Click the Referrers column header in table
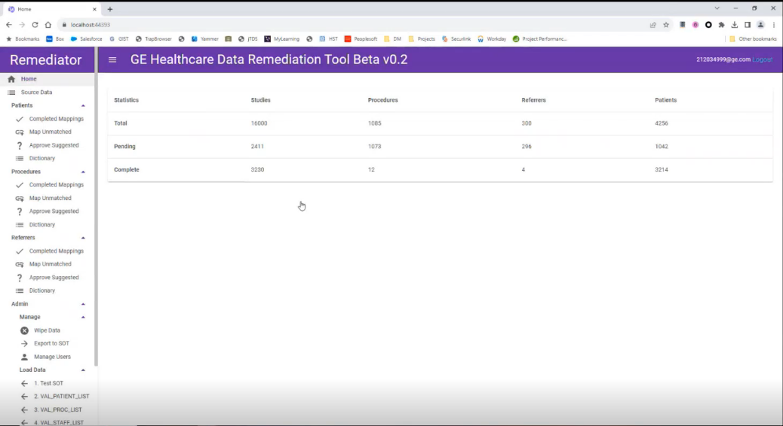783x426 pixels. click(x=534, y=100)
